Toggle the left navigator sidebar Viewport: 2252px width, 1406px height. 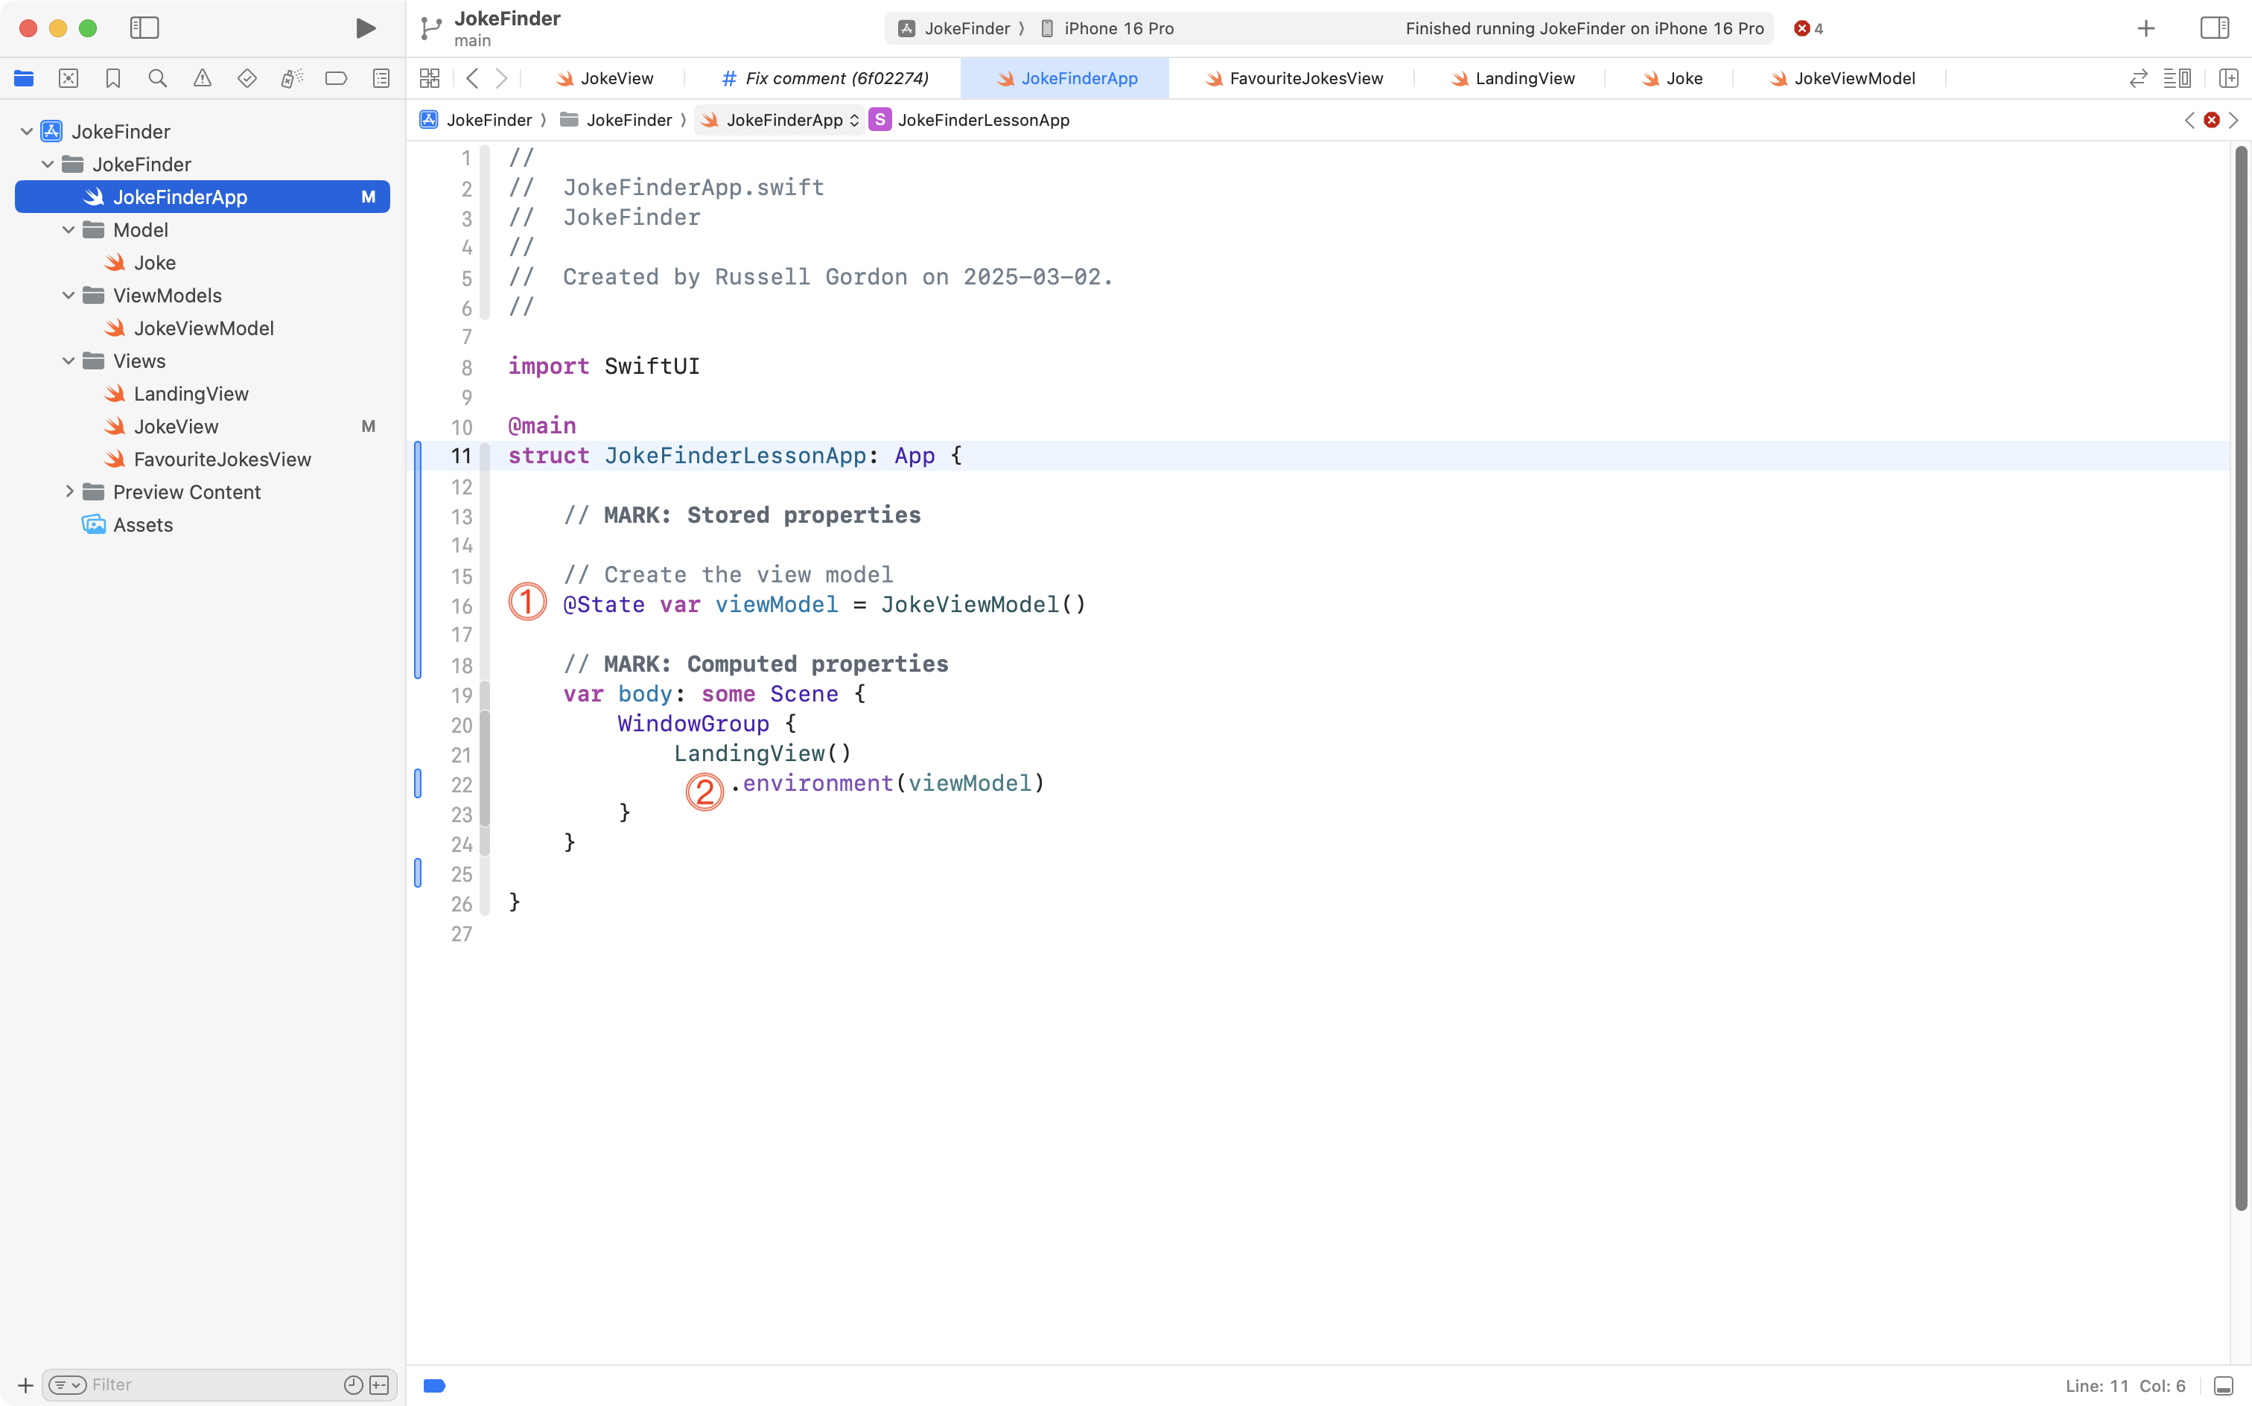click(x=144, y=28)
